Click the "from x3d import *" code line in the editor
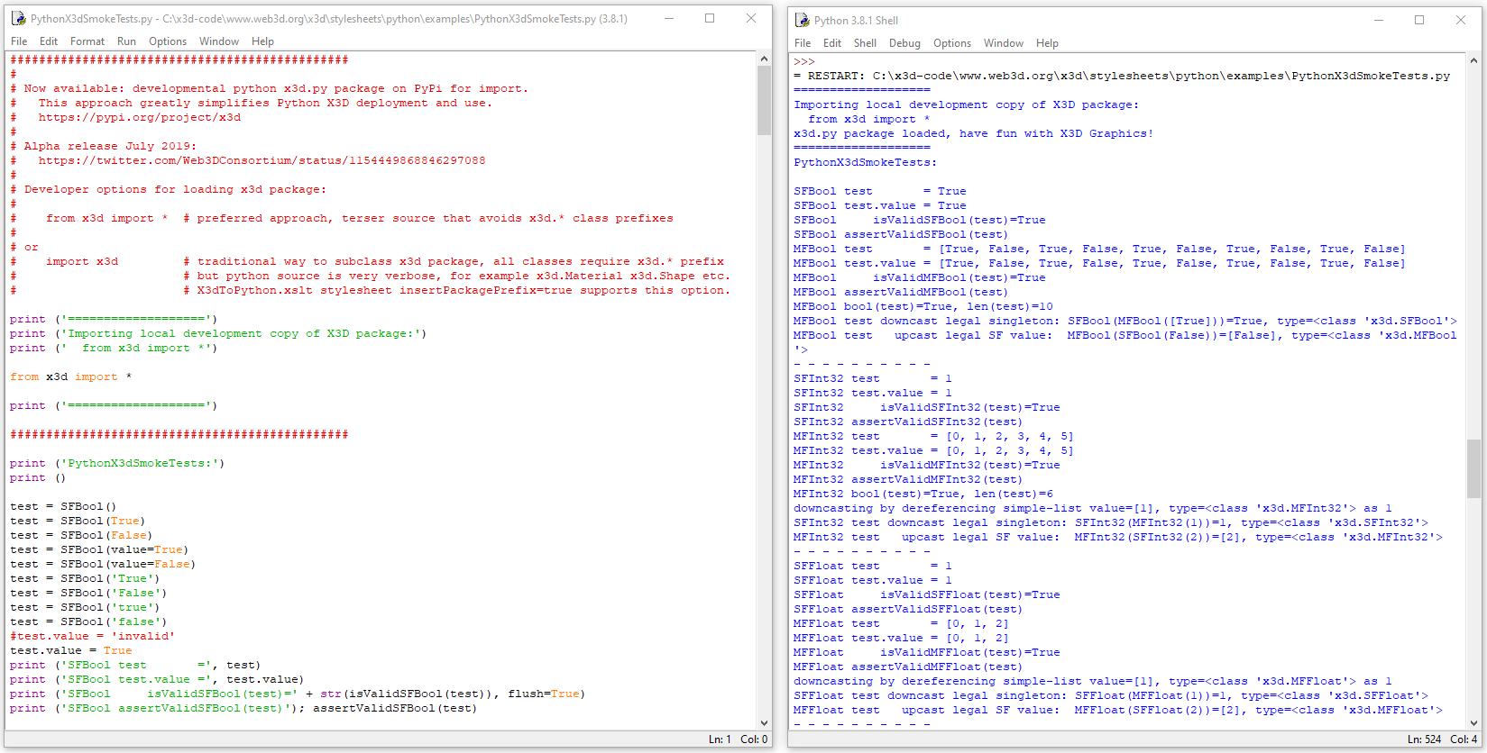 click(x=70, y=376)
